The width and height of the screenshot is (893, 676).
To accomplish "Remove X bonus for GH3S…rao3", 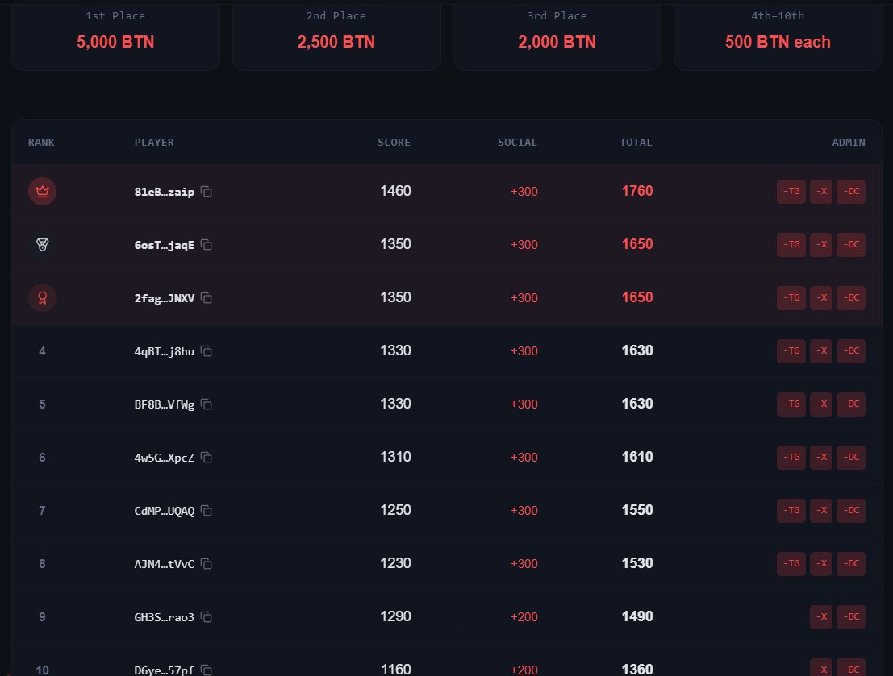I will coord(821,617).
